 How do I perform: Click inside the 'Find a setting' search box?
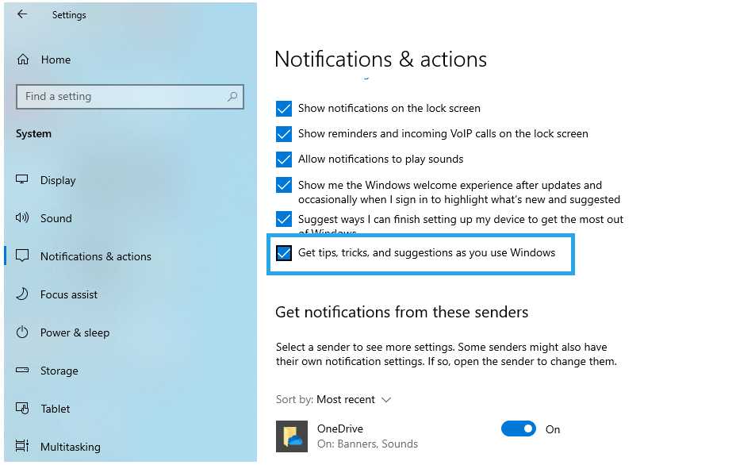coord(119,96)
